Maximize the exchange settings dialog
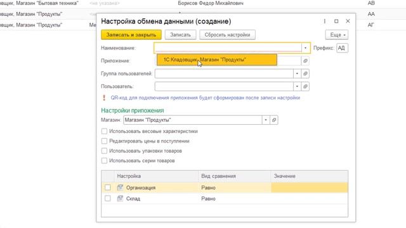Screen dimensions: 406x228 tap(336, 21)
